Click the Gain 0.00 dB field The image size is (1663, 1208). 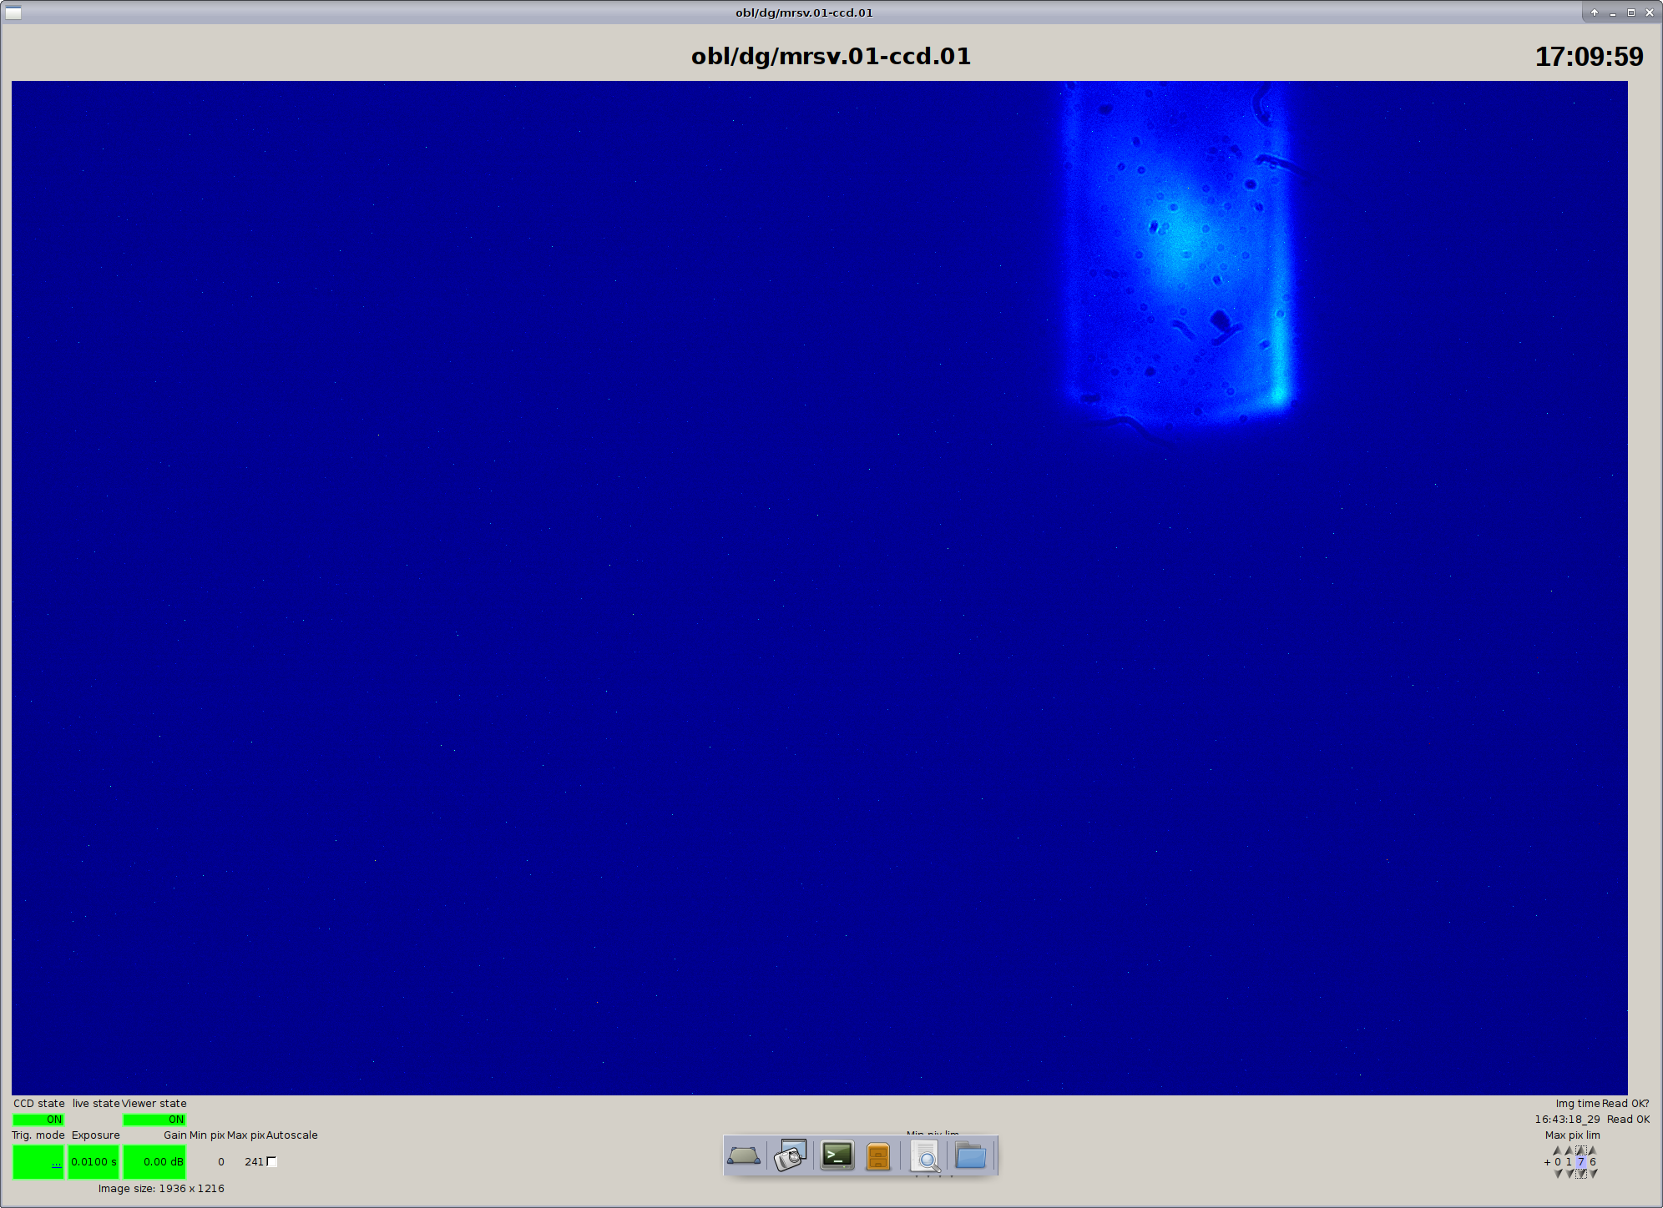click(154, 1162)
